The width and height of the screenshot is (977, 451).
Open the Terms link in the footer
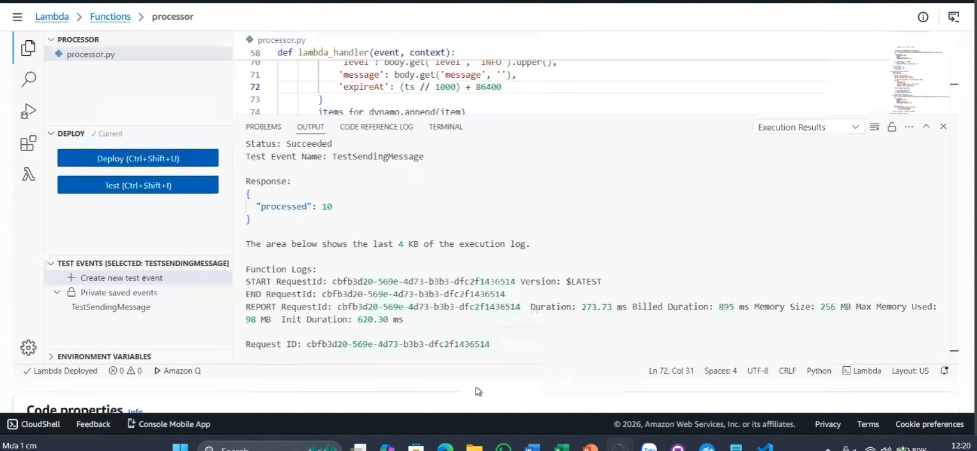click(x=868, y=424)
